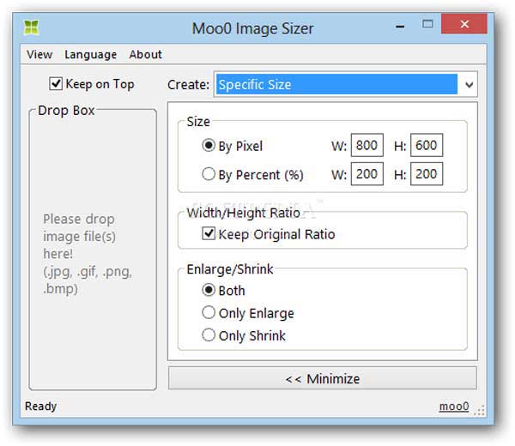Choose the Only Shrink option
This screenshot has height=446, width=515.
(209, 335)
